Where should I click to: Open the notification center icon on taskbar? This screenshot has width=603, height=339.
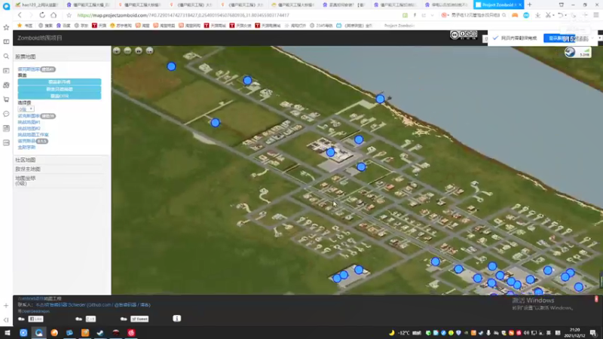coord(594,332)
